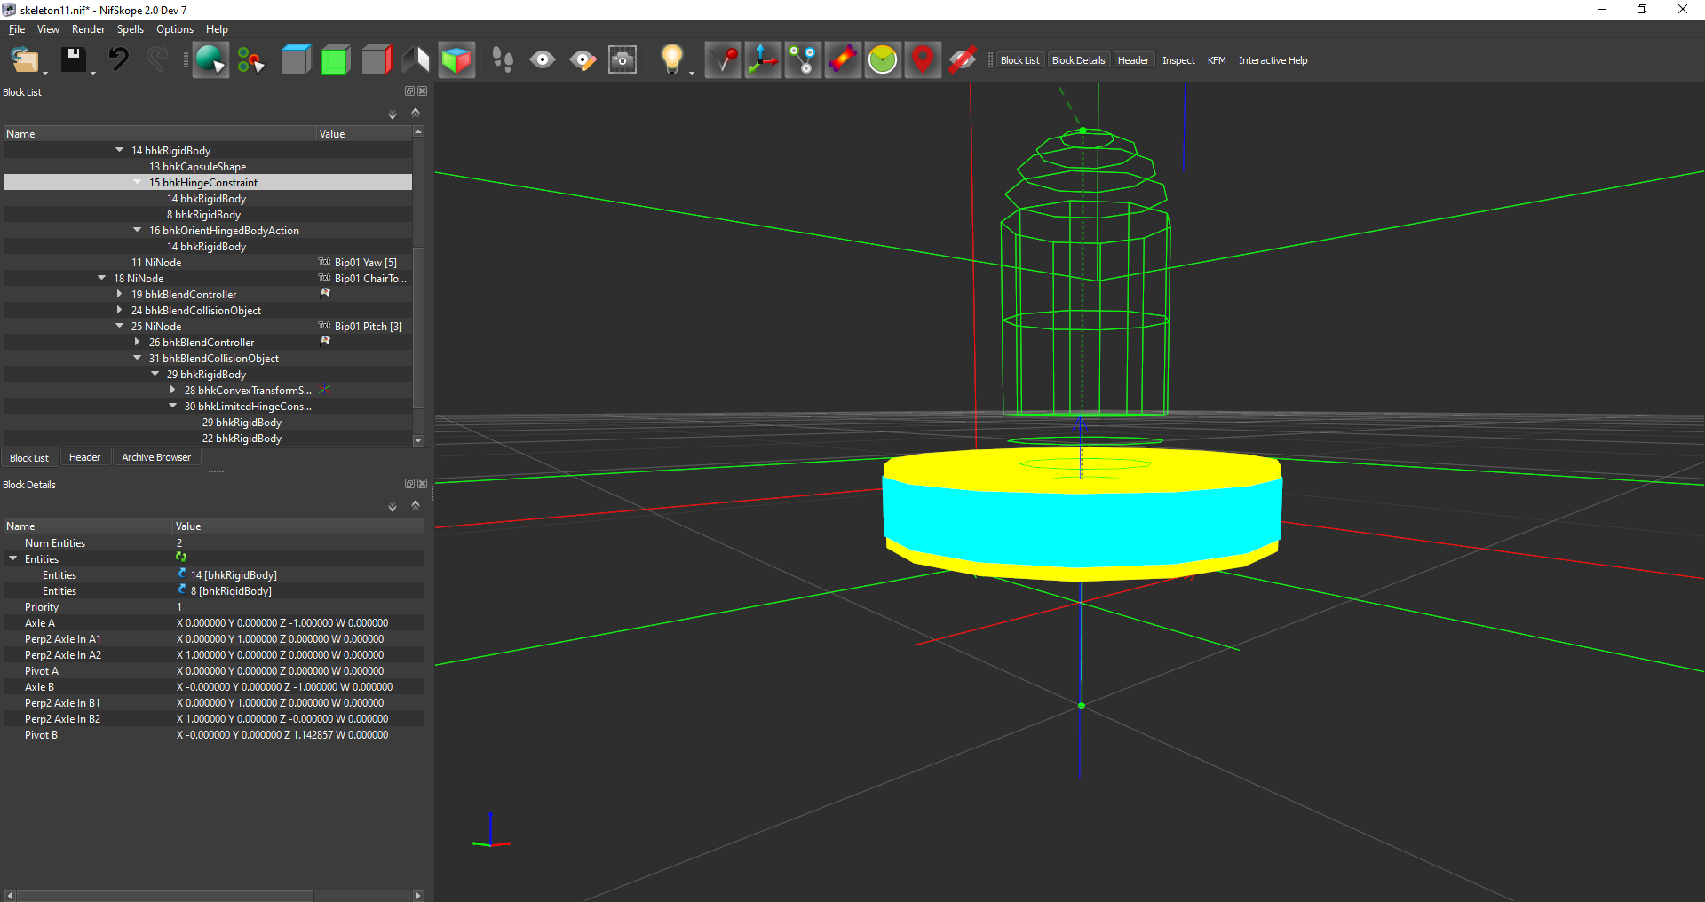Open the Load icon dropdown arrow
Image resolution: width=1705 pixels, height=902 pixels.
pos(45,73)
